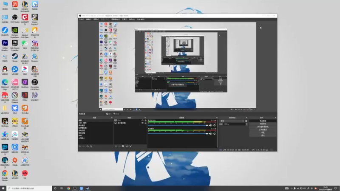Add a new source with plus icon
This screenshot has height=191, width=340.
[116, 146]
